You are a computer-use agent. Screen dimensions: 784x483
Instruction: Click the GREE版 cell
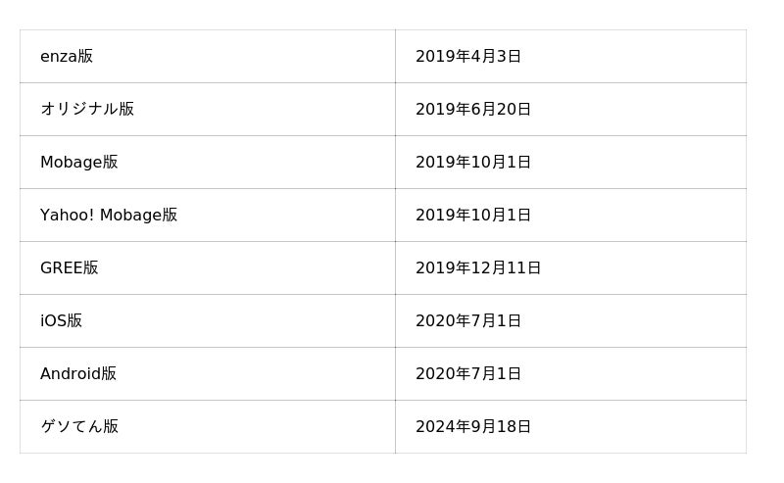pyautogui.click(x=70, y=268)
